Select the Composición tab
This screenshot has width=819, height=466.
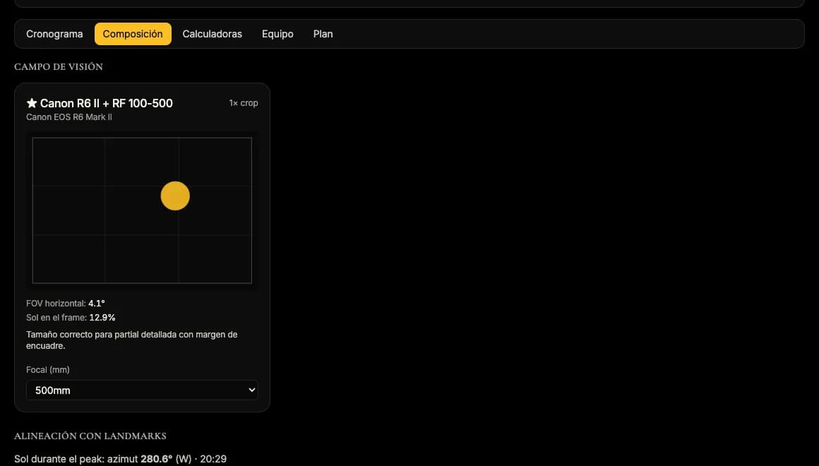click(133, 34)
